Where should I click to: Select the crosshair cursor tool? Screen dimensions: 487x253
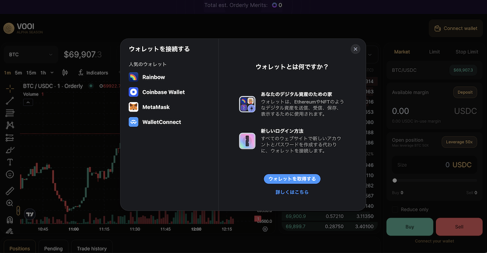[x=10, y=89]
